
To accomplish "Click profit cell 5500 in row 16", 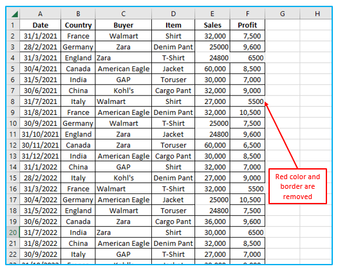I will tap(248, 189).
